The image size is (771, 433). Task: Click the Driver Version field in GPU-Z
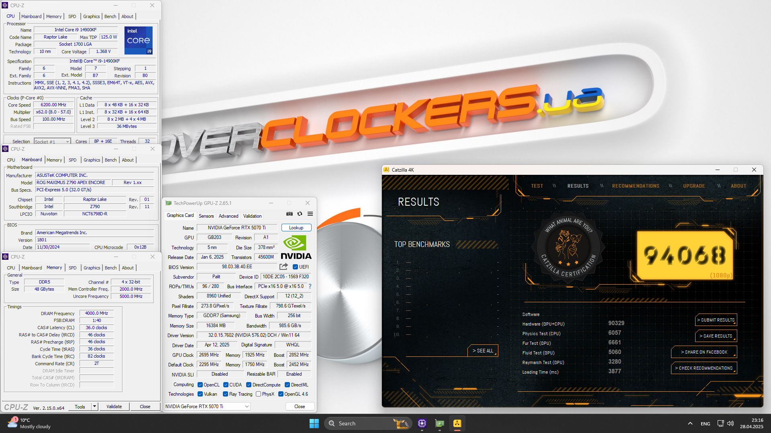254,335
